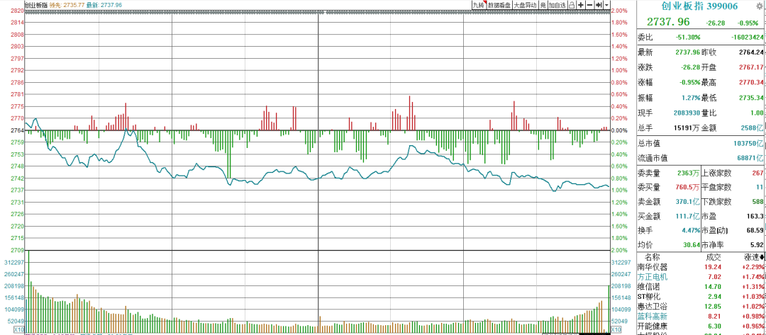The height and width of the screenshot is (335, 766).
Task: Click the 竞 button
Action: [543, 5]
